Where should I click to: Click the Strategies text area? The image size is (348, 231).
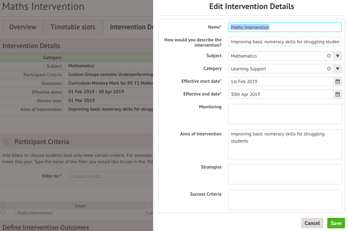point(285,174)
